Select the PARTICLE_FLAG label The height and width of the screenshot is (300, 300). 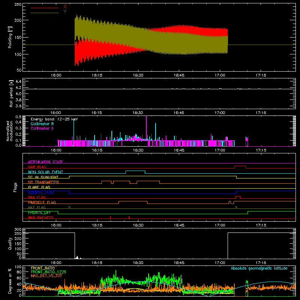click(42, 202)
